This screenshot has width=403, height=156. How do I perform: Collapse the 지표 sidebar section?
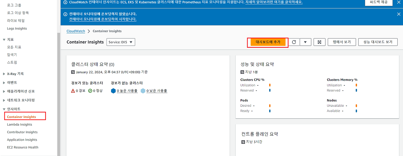coord(4,40)
